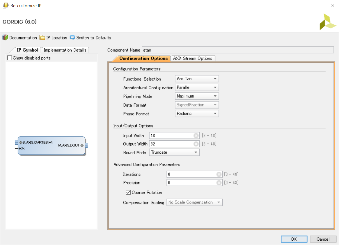Open the Functional Selection dropdown
The width and height of the screenshot is (339, 245).
point(197,79)
